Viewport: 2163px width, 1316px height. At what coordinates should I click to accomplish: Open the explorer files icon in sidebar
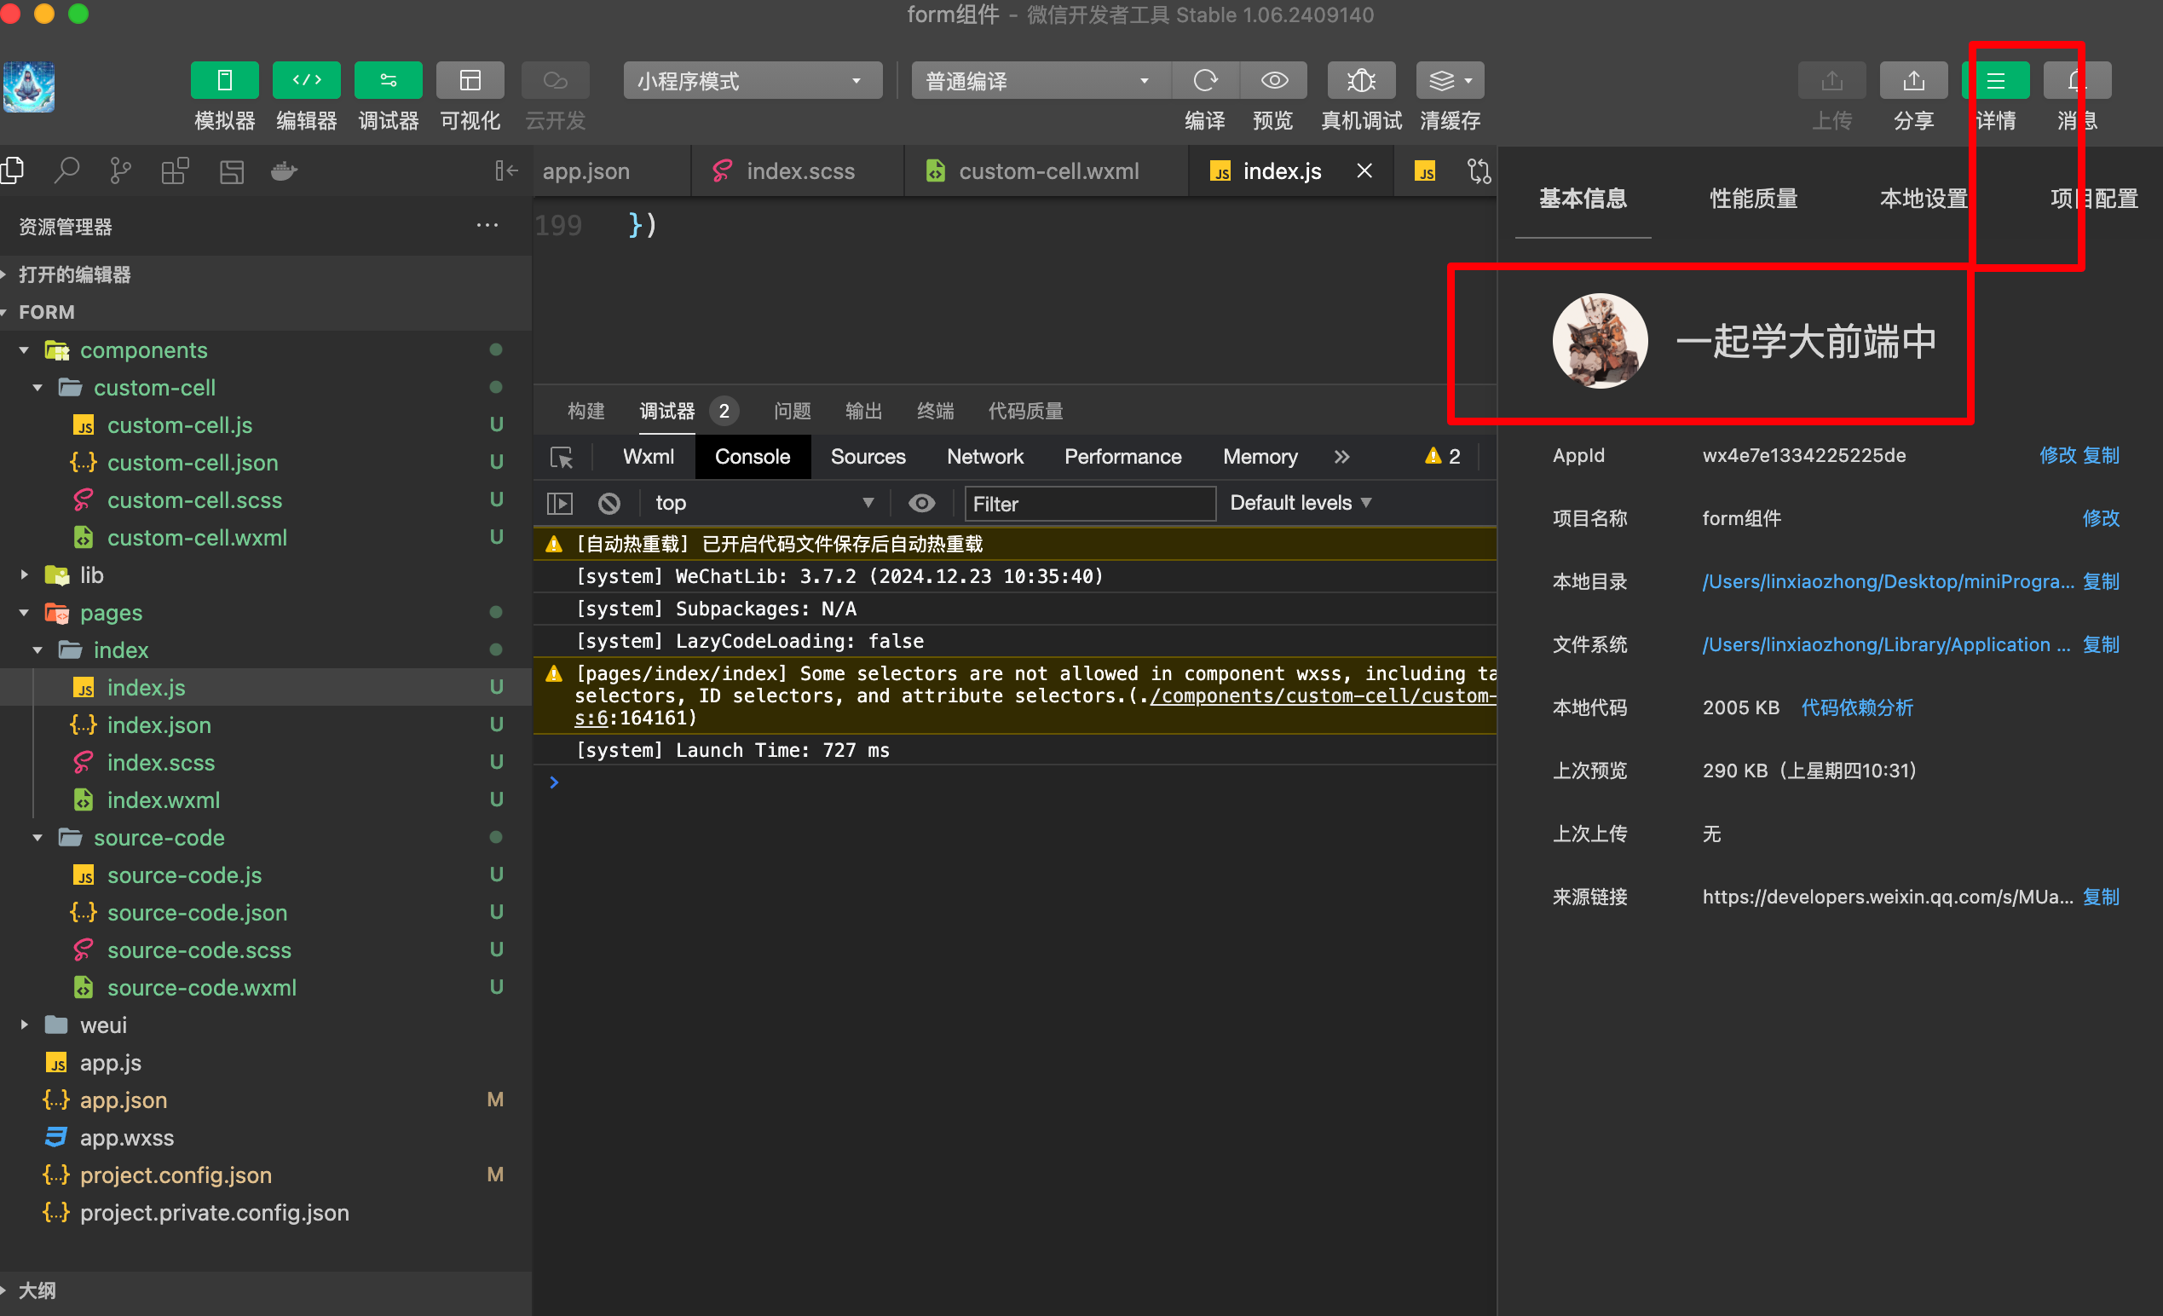coord(12,170)
